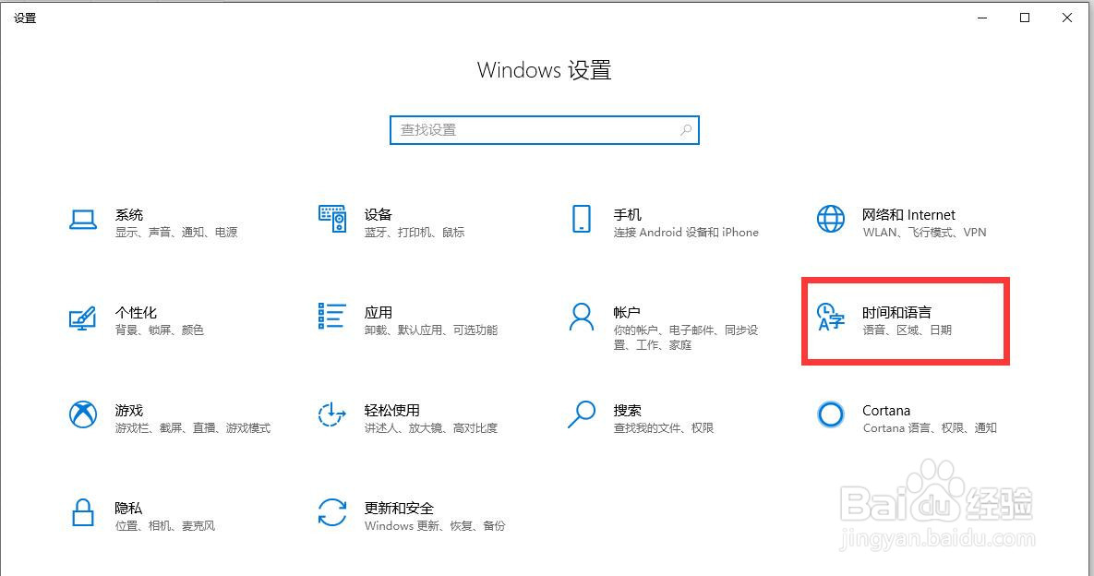Screen dimensions: 1094x576
Task: Open the 设备 devices icon
Action: pyautogui.click(x=332, y=218)
